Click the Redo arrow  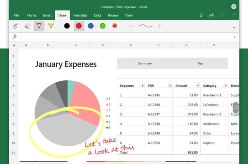click(x=234, y=15)
